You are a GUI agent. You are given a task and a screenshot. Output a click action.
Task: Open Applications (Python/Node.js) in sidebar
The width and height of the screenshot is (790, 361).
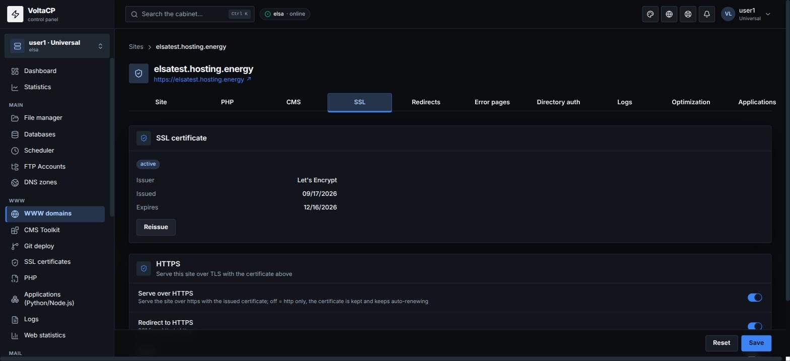(55, 299)
